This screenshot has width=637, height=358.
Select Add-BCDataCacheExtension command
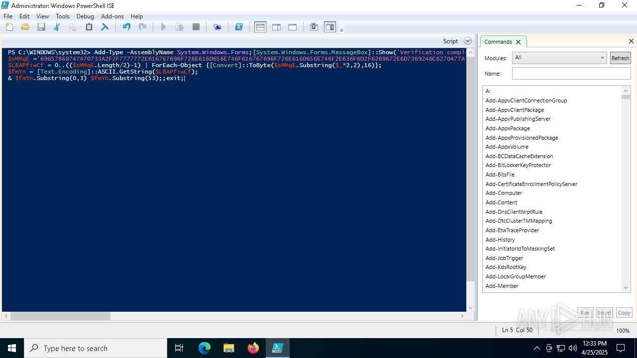coord(519,156)
